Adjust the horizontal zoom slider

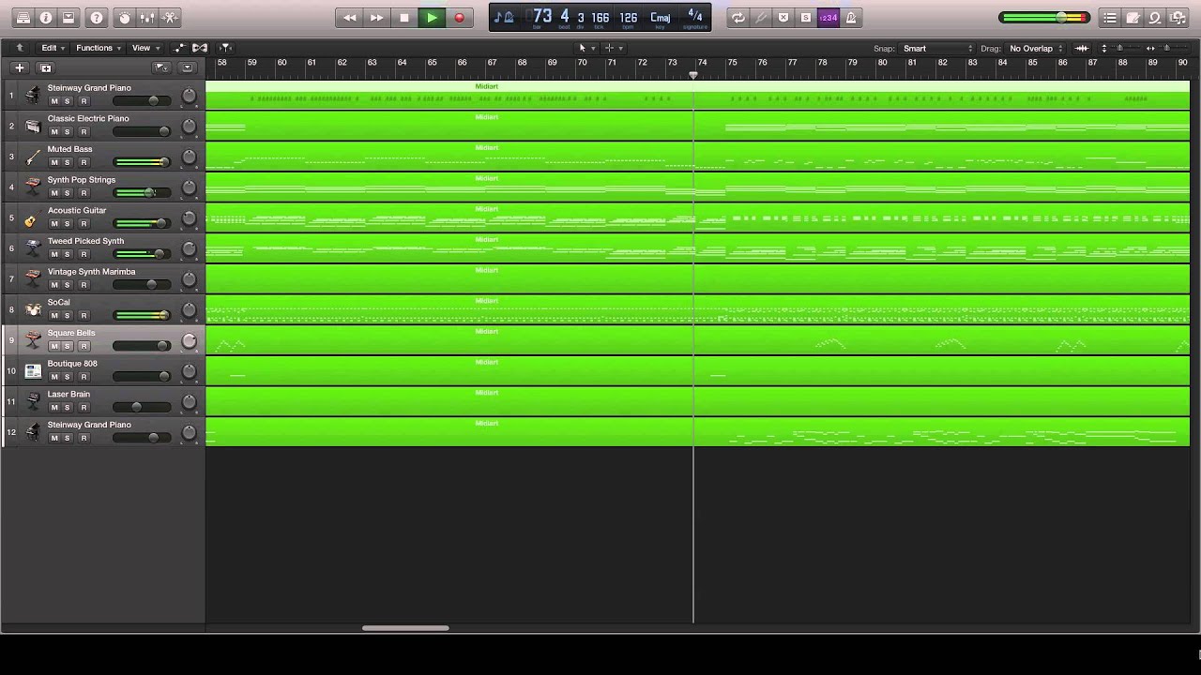1166,49
